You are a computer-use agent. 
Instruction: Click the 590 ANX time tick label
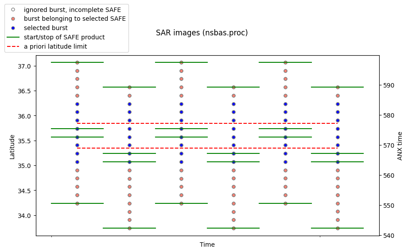point(389,85)
